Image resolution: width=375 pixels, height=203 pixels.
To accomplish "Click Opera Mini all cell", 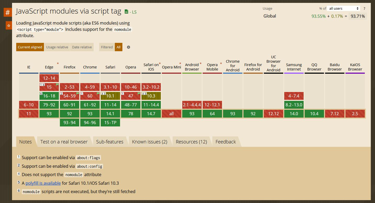I will [172, 114].
